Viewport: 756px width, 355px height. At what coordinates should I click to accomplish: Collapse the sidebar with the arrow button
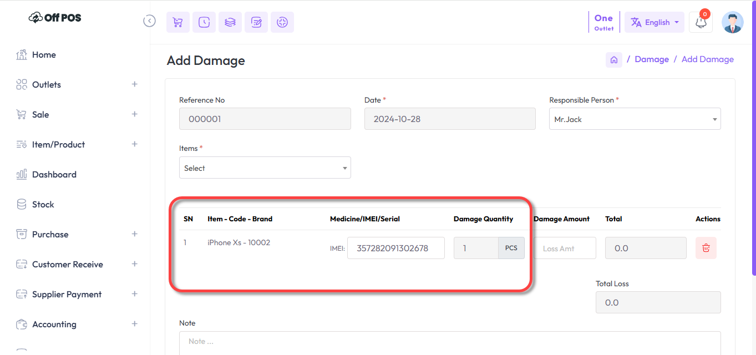(x=149, y=21)
